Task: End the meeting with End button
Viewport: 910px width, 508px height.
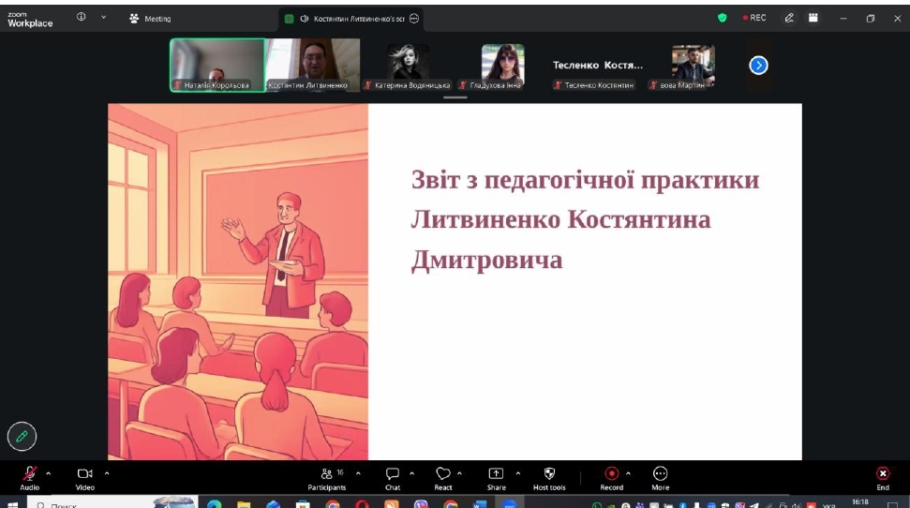Action: 883,479
